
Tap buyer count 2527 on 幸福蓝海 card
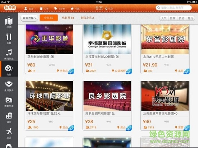(x=91, y=71)
